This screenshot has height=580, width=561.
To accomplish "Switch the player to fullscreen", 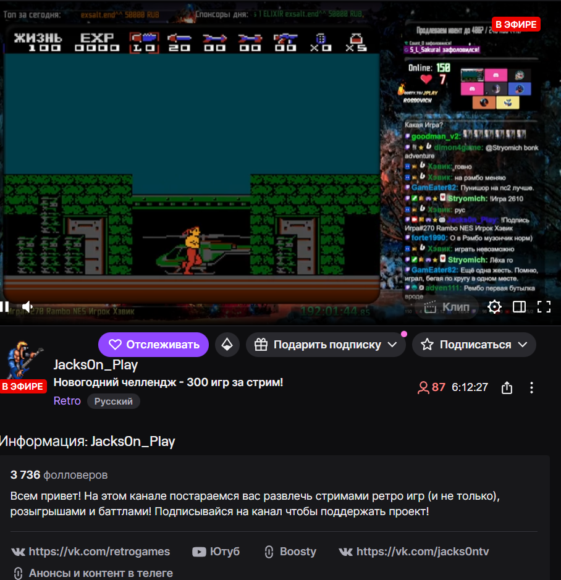I will pyautogui.click(x=544, y=306).
